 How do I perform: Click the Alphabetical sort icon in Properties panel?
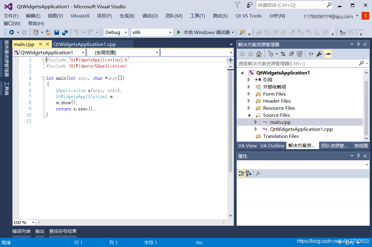point(248,173)
